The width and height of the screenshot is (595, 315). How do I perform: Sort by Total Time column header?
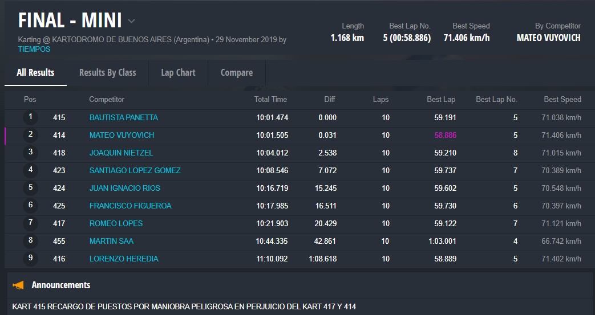(x=270, y=99)
